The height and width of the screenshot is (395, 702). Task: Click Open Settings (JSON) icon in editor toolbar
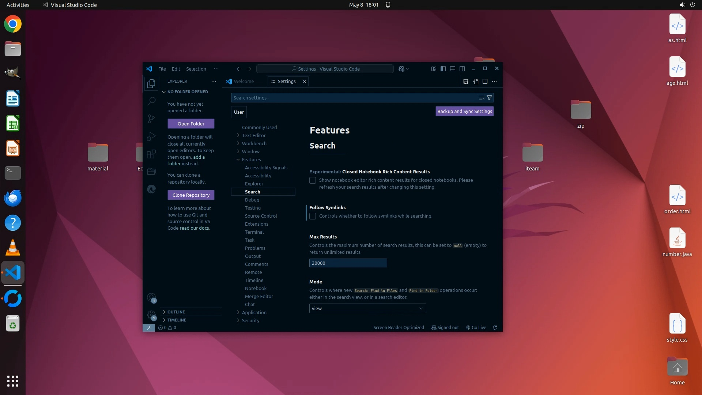[475, 82]
